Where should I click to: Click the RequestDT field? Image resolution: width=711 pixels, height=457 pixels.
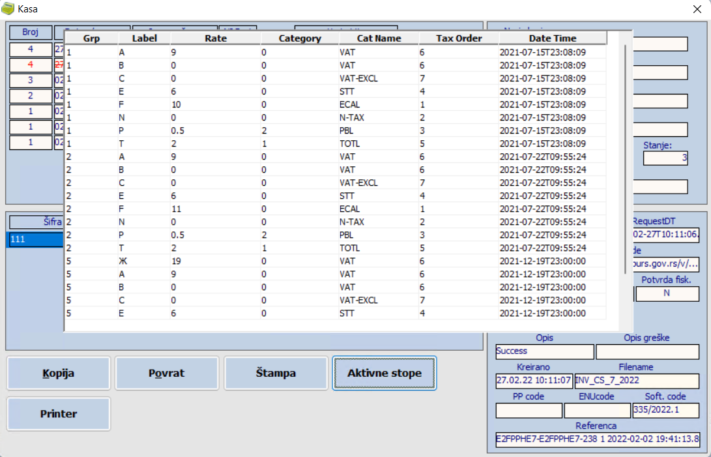[x=666, y=235]
